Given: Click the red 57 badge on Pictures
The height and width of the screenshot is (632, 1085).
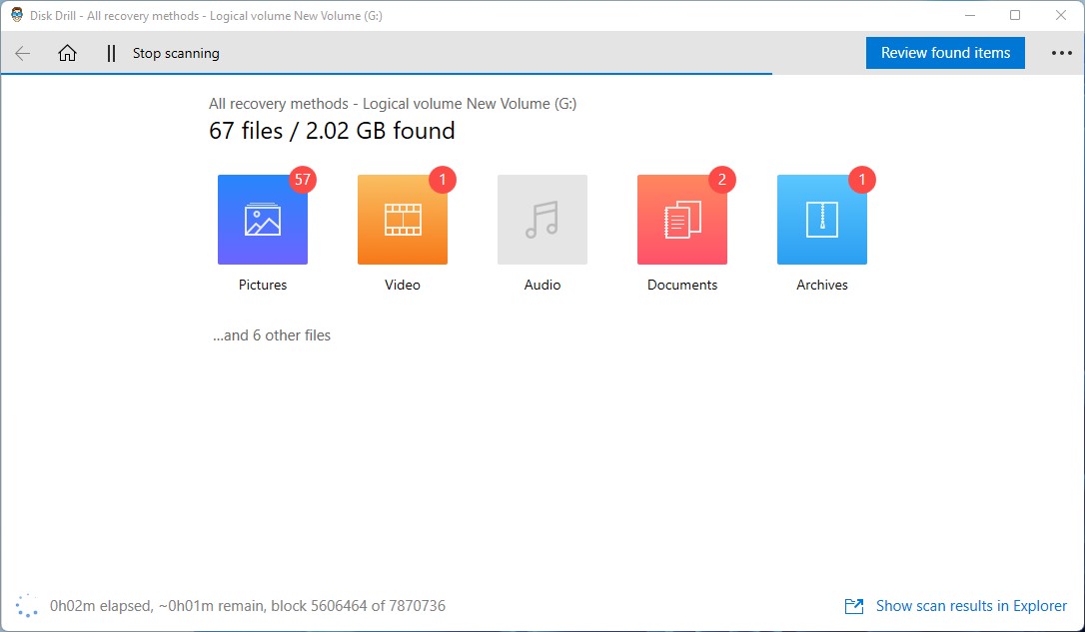Looking at the screenshot, I should click(303, 180).
